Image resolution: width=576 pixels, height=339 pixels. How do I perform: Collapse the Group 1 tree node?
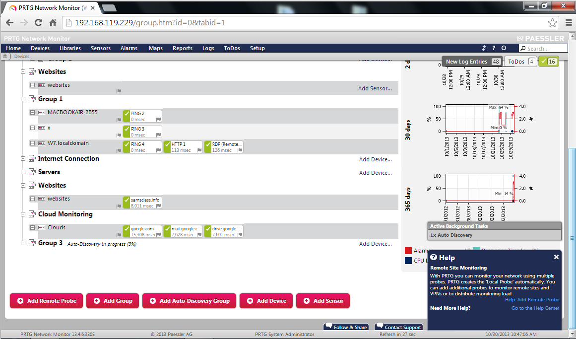(x=23, y=99)
